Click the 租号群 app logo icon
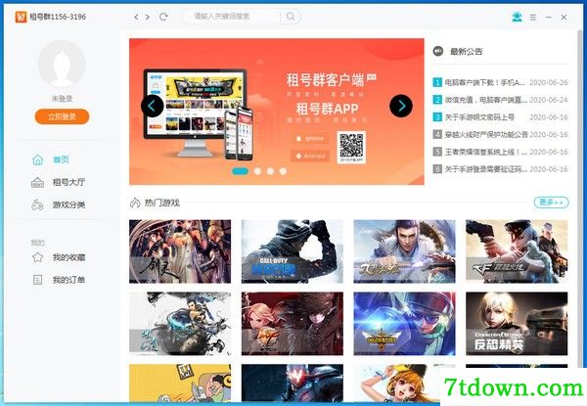The height and width of the screenshot is (406, 587). tap(21, 17)
